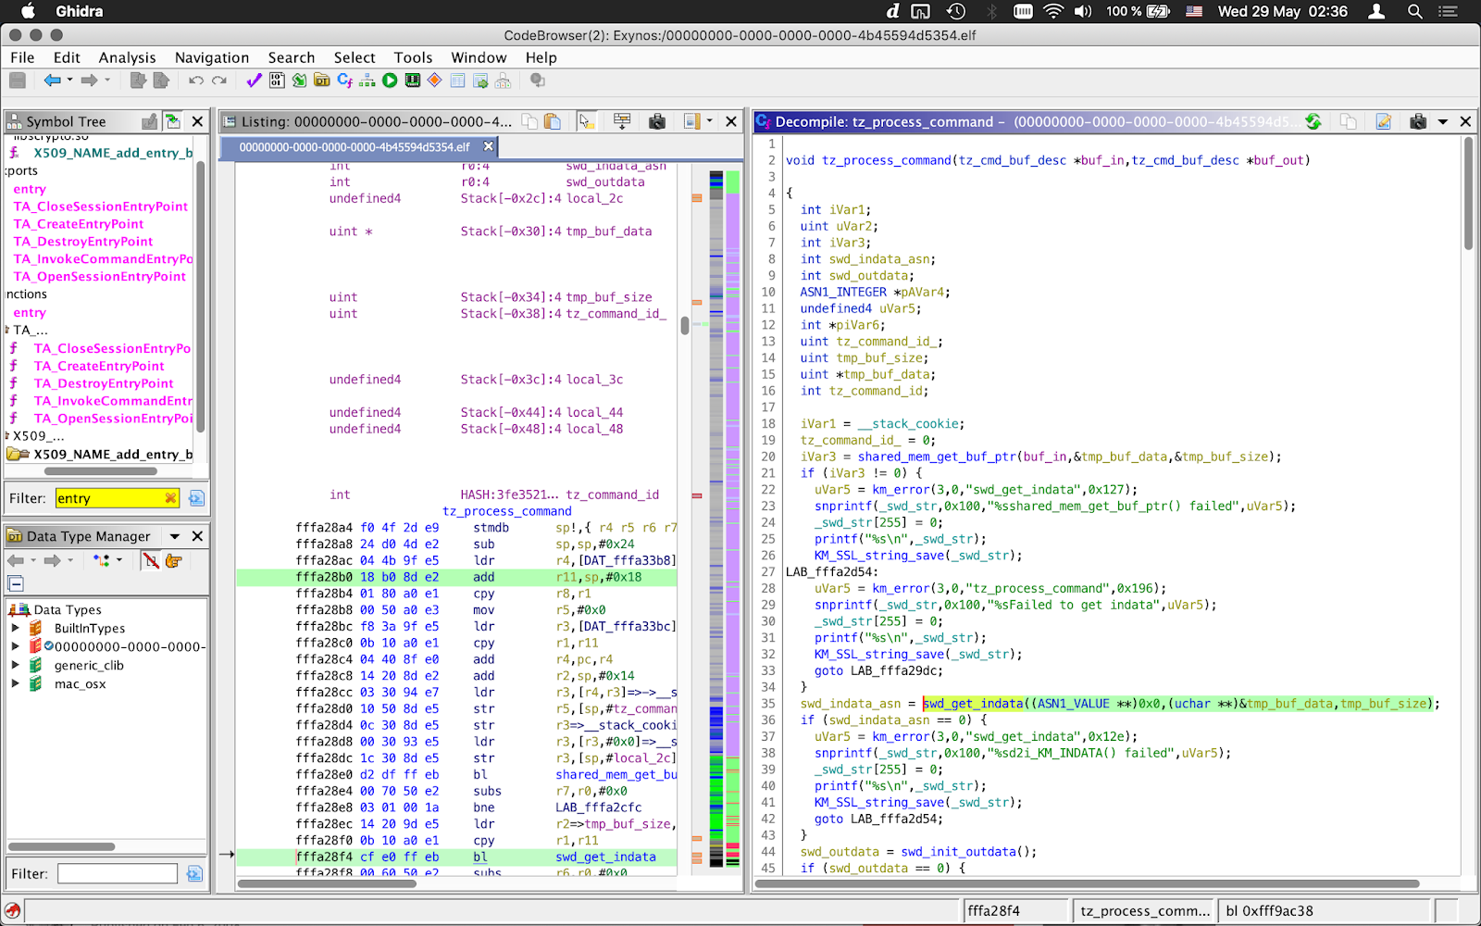1481x926 pixels.
Task: Expand the generic_clib archive node
Action: tap(15, 665)
